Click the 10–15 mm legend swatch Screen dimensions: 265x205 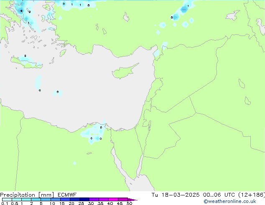pos(56,200)
